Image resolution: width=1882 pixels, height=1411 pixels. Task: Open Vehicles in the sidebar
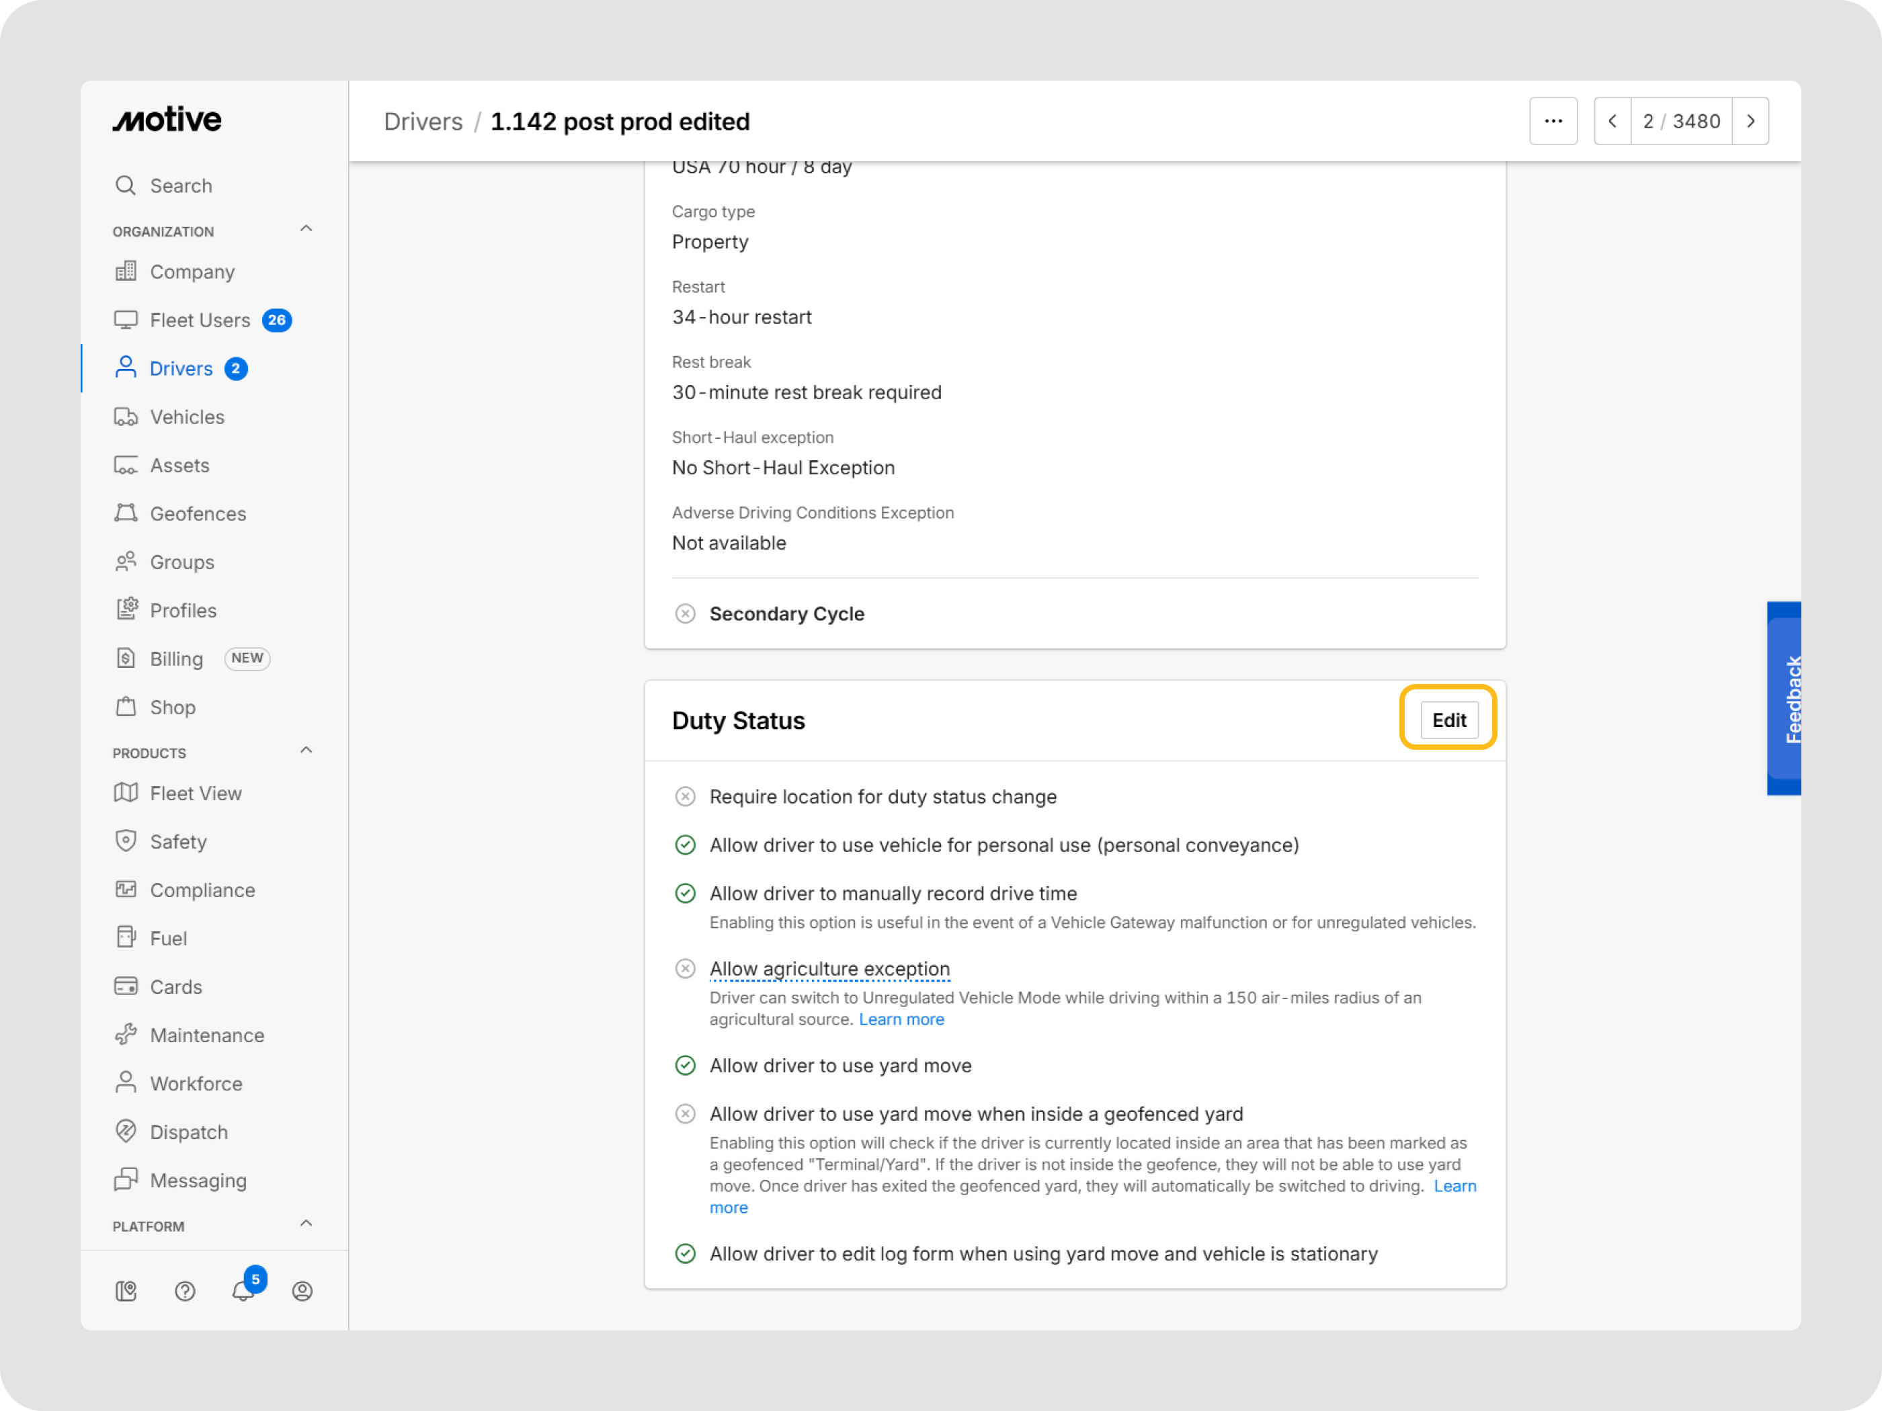(187, 417)
